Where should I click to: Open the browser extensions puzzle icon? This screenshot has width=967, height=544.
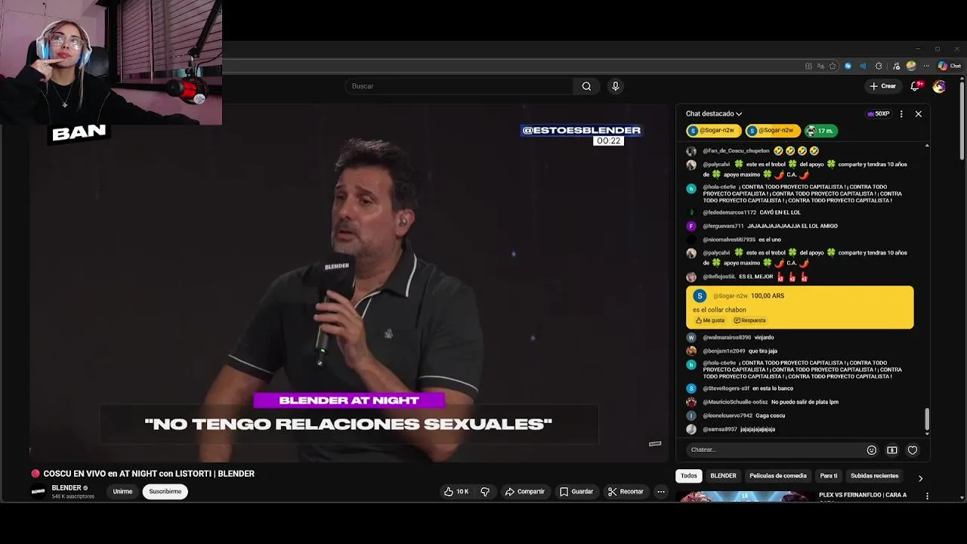click(x=879, y=66)
